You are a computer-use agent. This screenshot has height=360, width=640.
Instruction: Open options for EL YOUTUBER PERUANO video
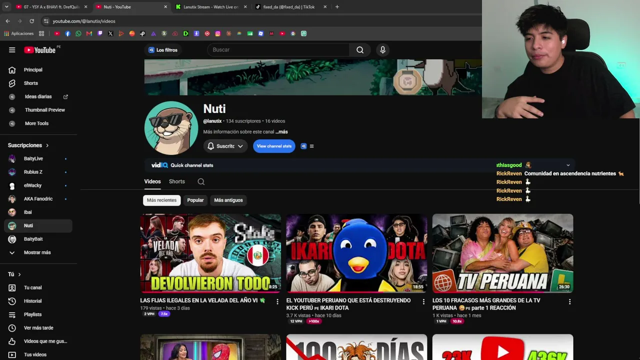click(x=423, y=301)
